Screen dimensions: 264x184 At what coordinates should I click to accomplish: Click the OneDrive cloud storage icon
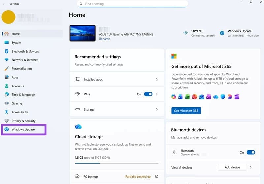coord(78,127)
